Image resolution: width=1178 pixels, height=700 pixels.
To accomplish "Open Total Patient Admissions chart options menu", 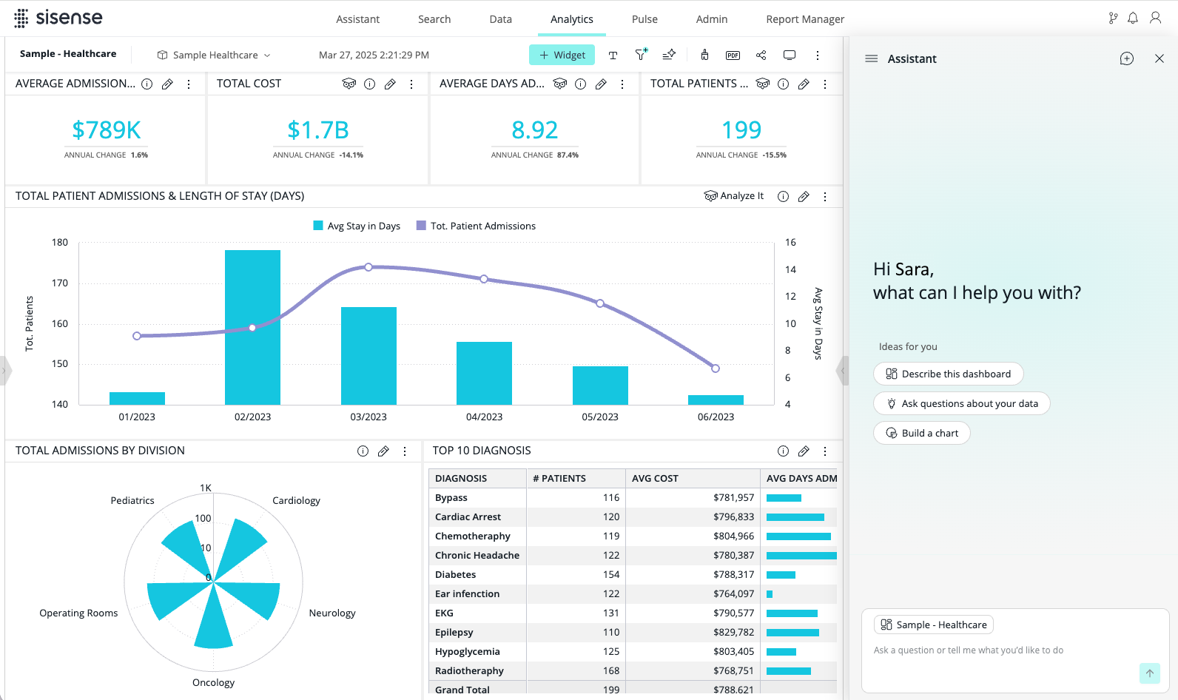I will point(825,196).
